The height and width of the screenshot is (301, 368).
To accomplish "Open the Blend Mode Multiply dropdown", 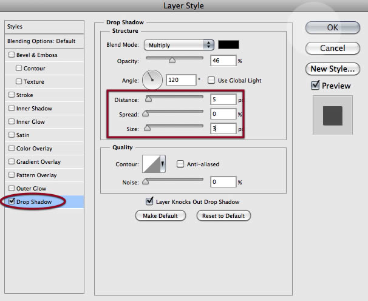I will click(x=179, y=45).
